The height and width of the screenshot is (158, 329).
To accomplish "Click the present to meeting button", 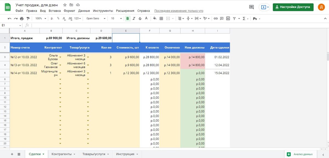I will [264, 7].
